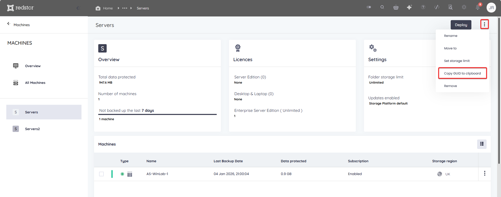501x197 pixels.
Task: Click the redstor logo
Action: point(20,8)
